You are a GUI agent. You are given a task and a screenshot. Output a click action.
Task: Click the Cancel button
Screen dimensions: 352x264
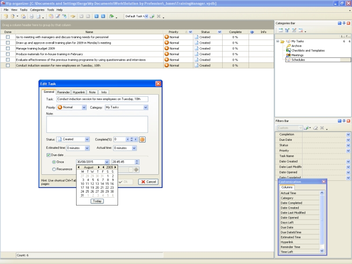[148, 182]
